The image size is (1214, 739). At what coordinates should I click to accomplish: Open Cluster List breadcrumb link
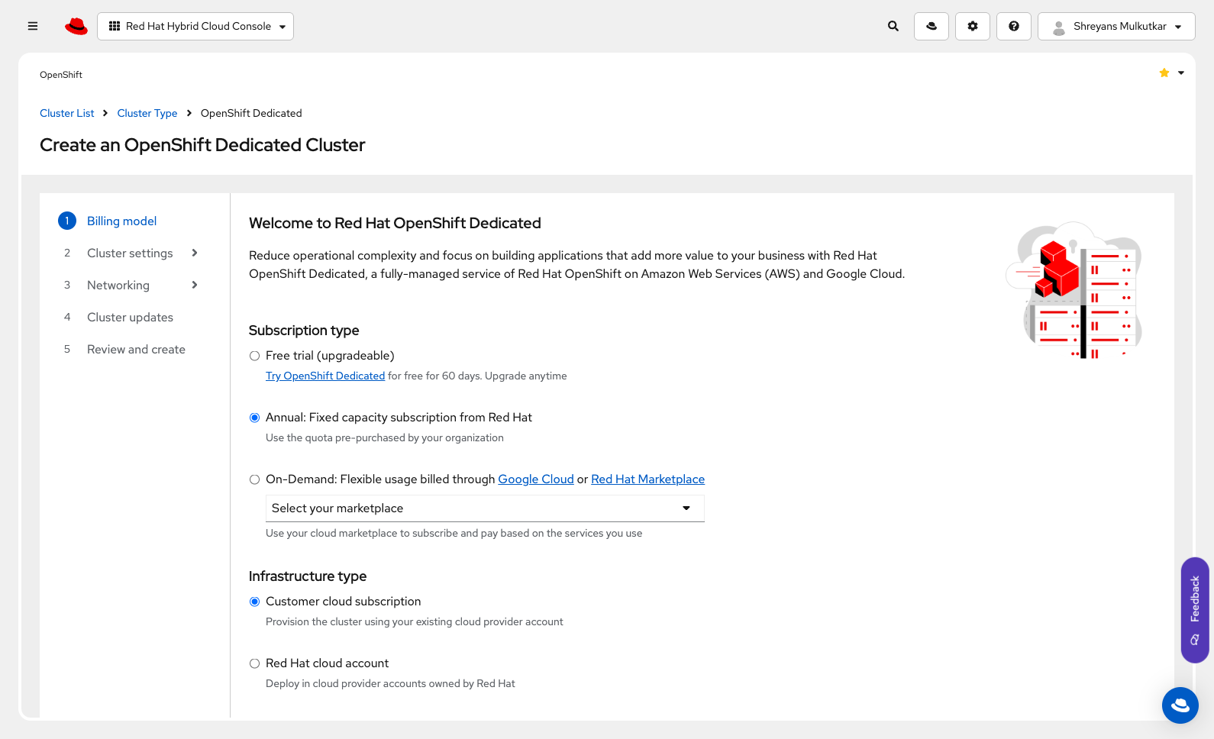[67, 113]
